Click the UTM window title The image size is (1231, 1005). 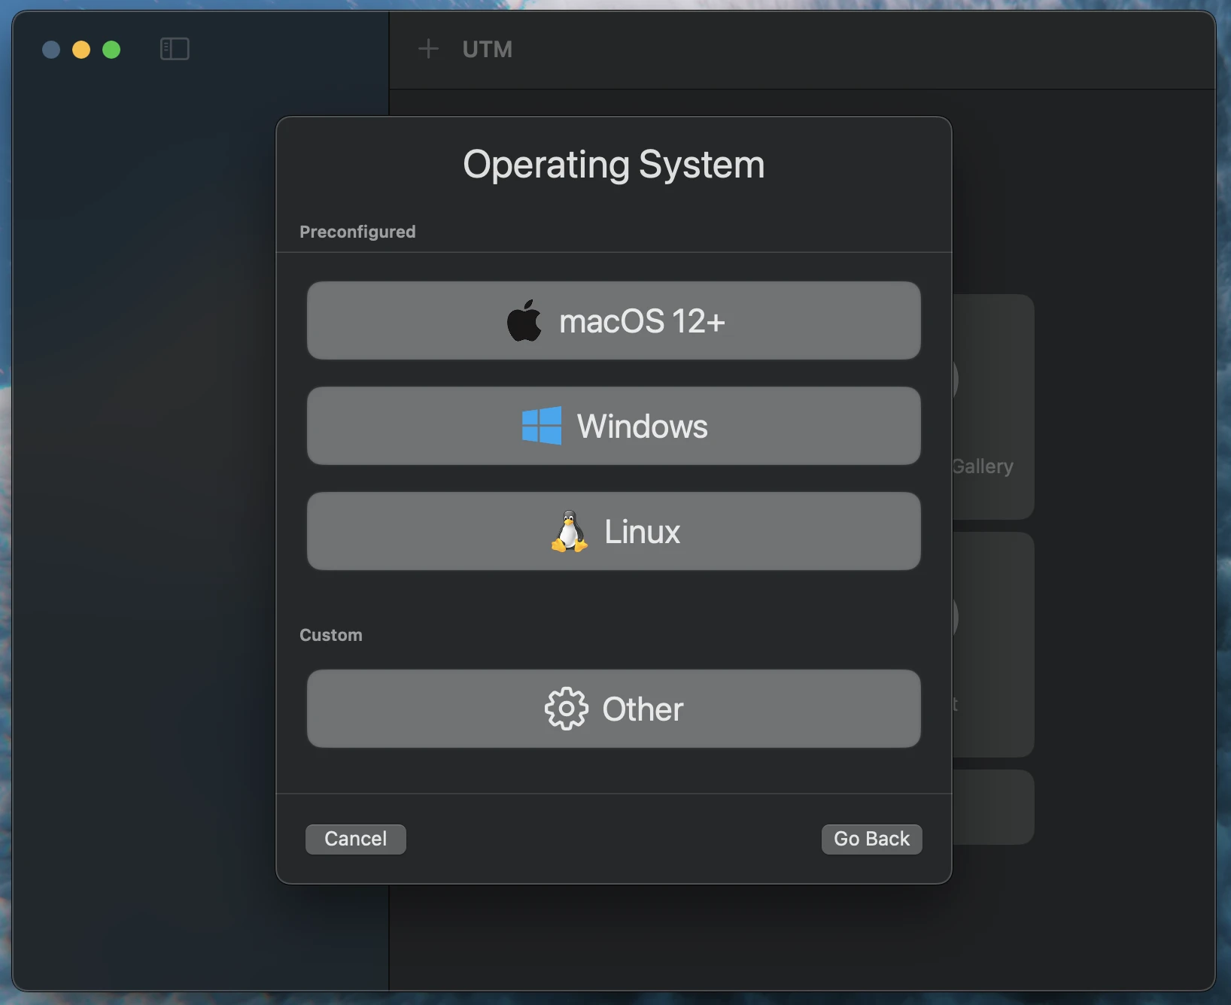(488, 50)
